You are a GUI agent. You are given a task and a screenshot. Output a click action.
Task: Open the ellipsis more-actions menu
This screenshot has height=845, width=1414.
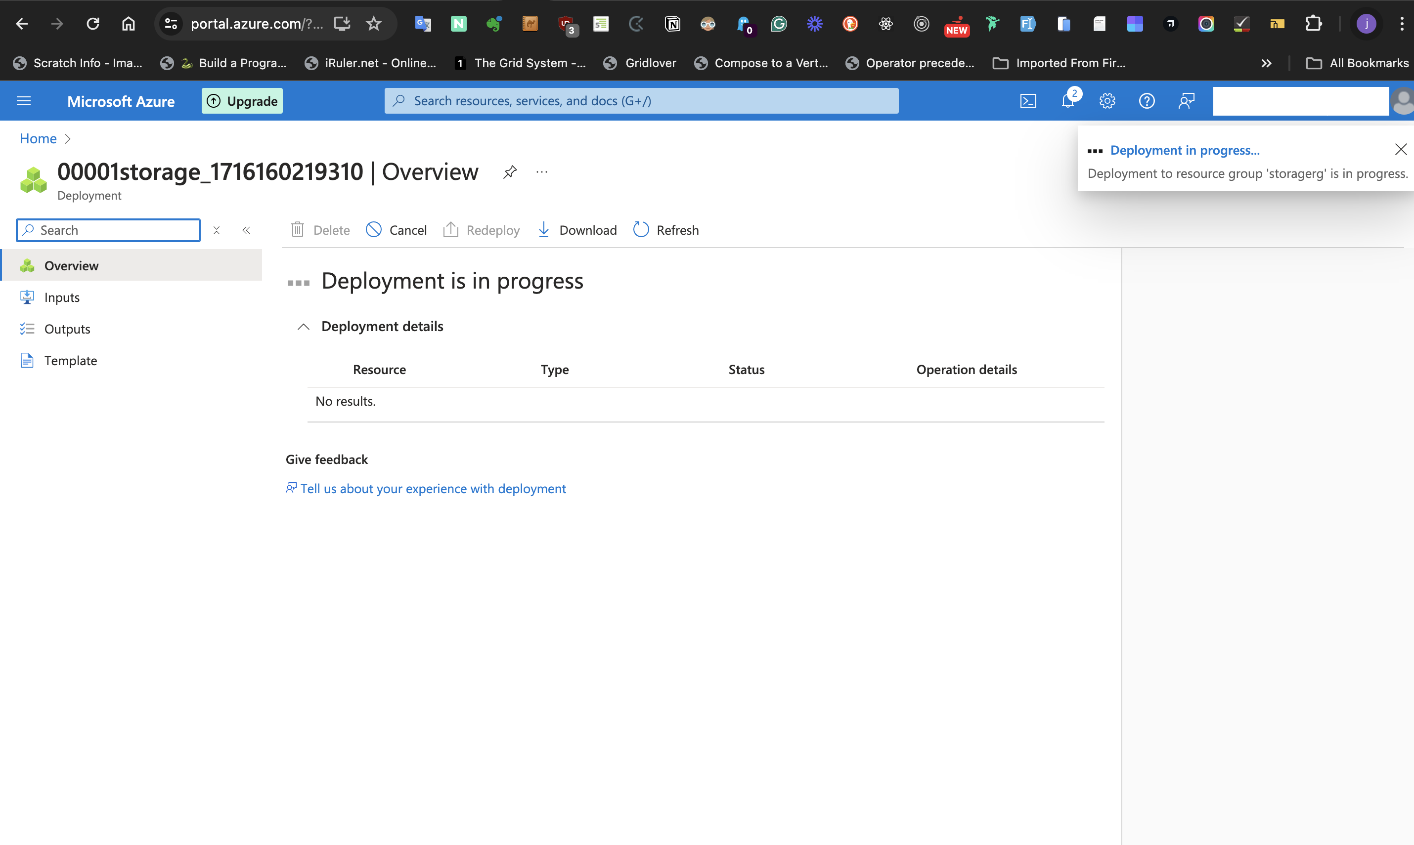click(541, 171)
